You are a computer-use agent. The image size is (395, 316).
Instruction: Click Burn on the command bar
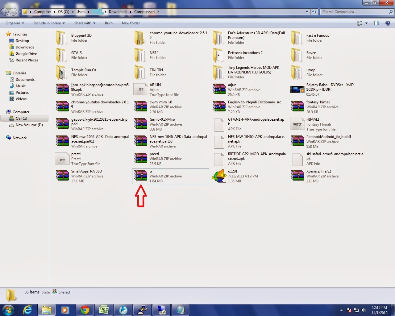point(109,23)
